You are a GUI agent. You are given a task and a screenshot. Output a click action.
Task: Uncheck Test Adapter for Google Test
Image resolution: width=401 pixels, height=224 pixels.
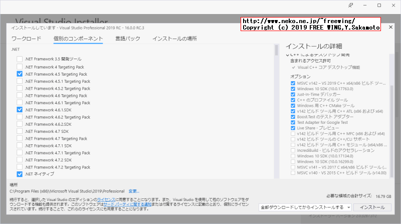293,122
